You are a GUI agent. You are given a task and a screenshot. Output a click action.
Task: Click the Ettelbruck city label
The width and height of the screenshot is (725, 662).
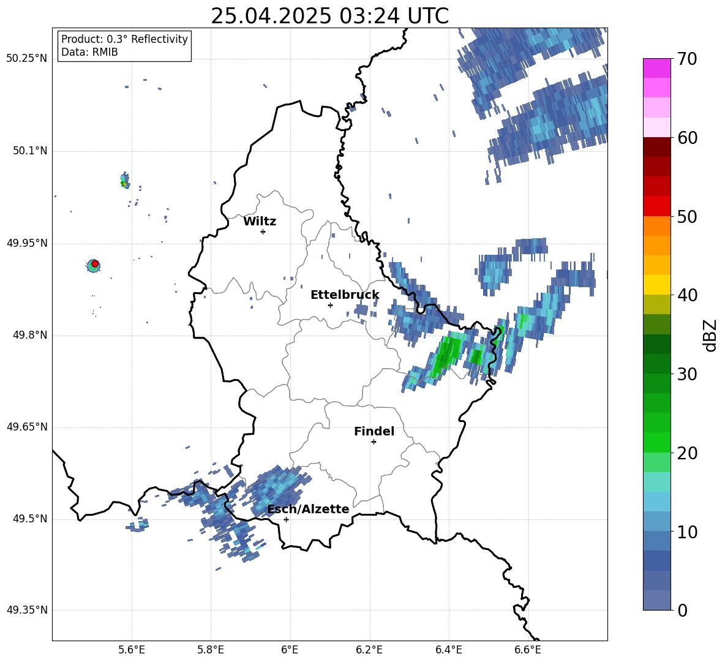tap(345, 295)
